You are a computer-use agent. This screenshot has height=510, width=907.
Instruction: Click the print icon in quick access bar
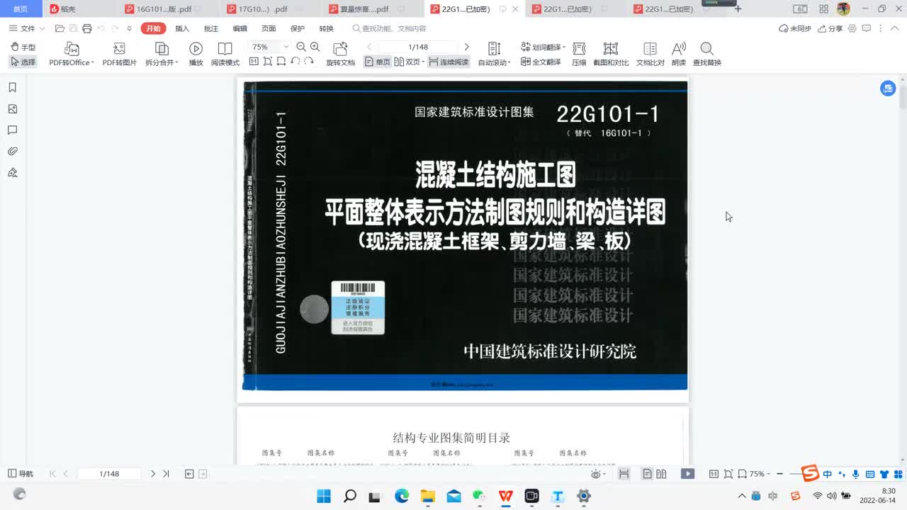point(86,28)
